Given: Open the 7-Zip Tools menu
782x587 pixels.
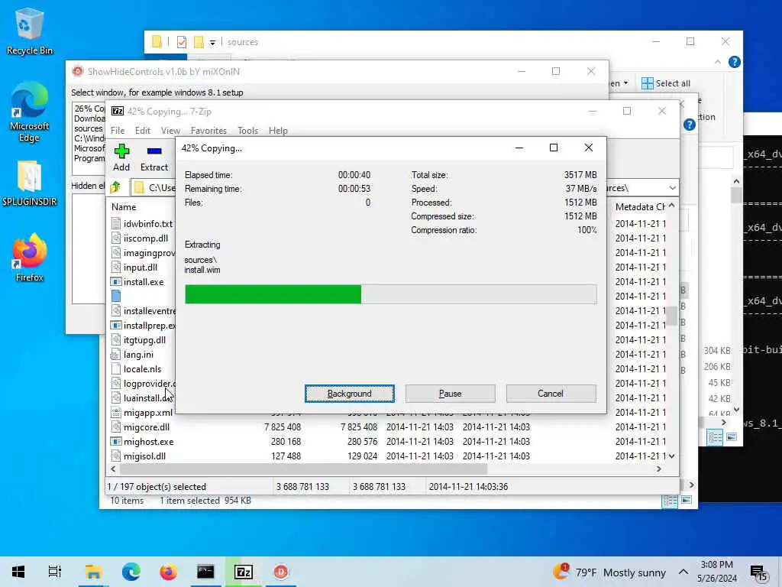Looking at the screenshot, I should [248, 131].
